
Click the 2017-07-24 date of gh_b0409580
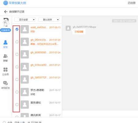pyautogui.click(x=55, y=52)
